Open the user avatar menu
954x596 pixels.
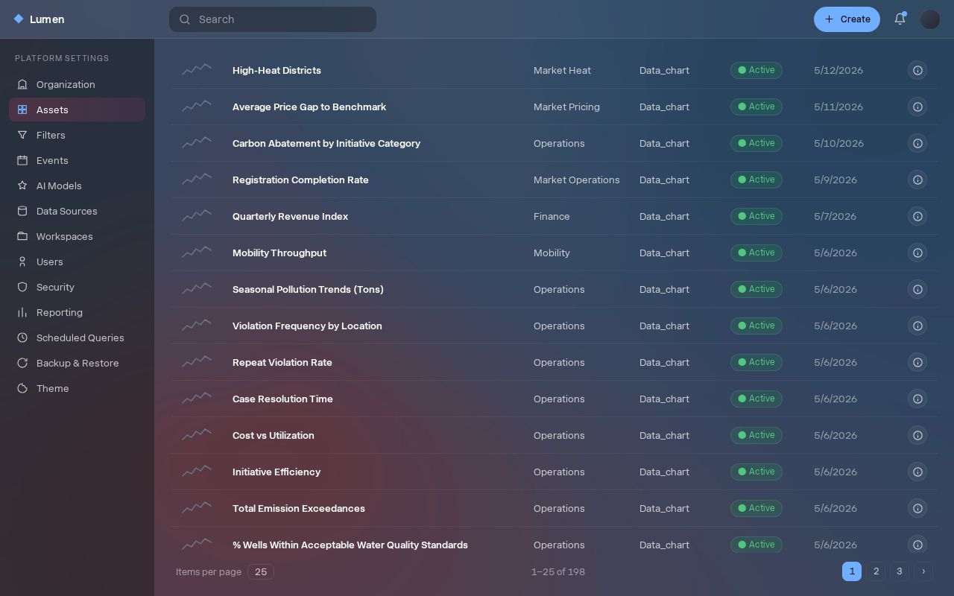coord(930,19)
